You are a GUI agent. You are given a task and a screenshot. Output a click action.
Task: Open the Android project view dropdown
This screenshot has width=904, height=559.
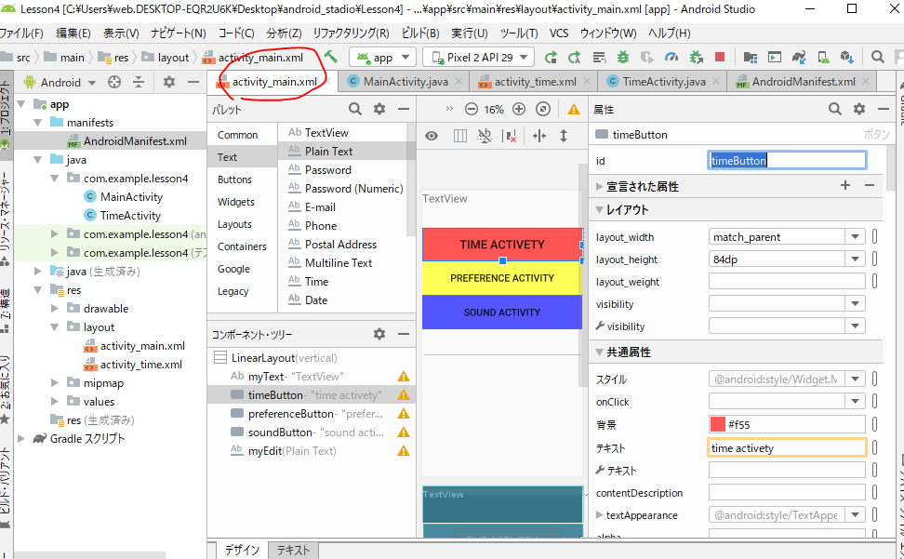point(60,83)
